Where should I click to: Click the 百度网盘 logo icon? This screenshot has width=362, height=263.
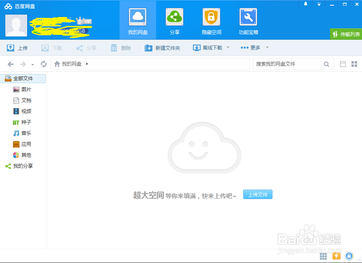coord(8,6)
